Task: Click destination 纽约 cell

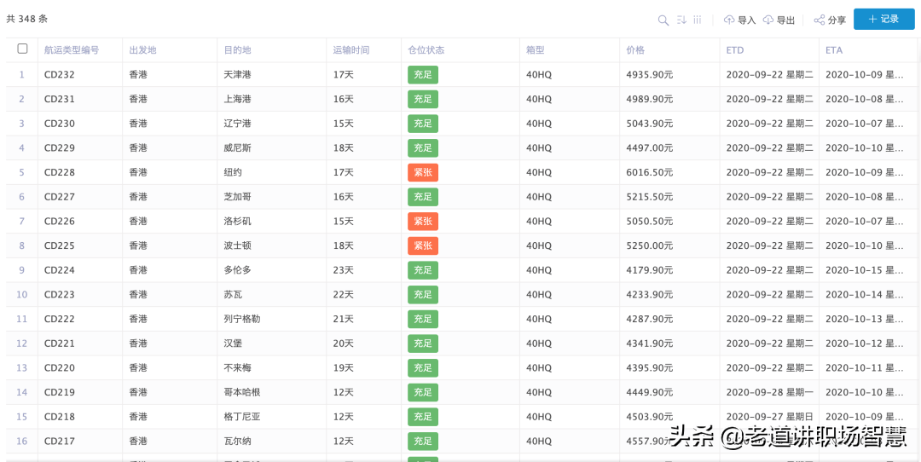Action: [272, 172]
